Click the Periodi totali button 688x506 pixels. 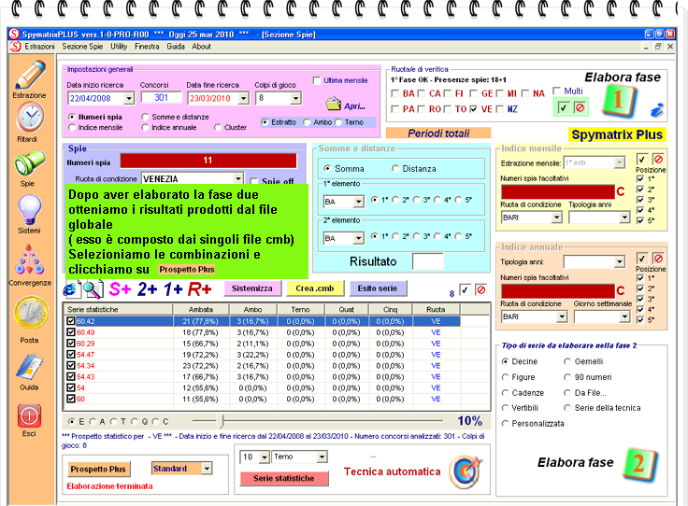click(x=438, y=134)
